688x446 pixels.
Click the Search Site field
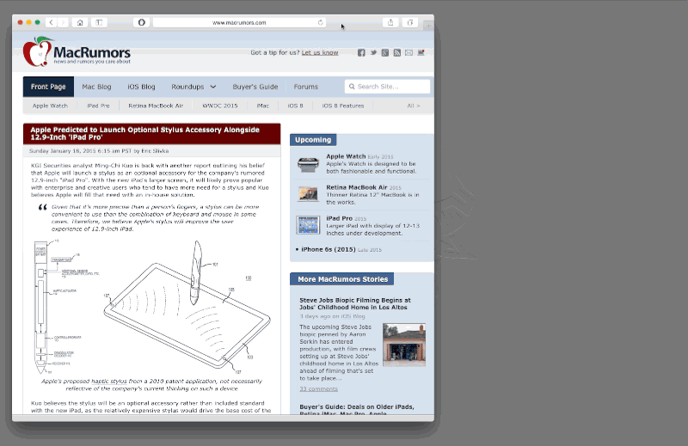388,87
